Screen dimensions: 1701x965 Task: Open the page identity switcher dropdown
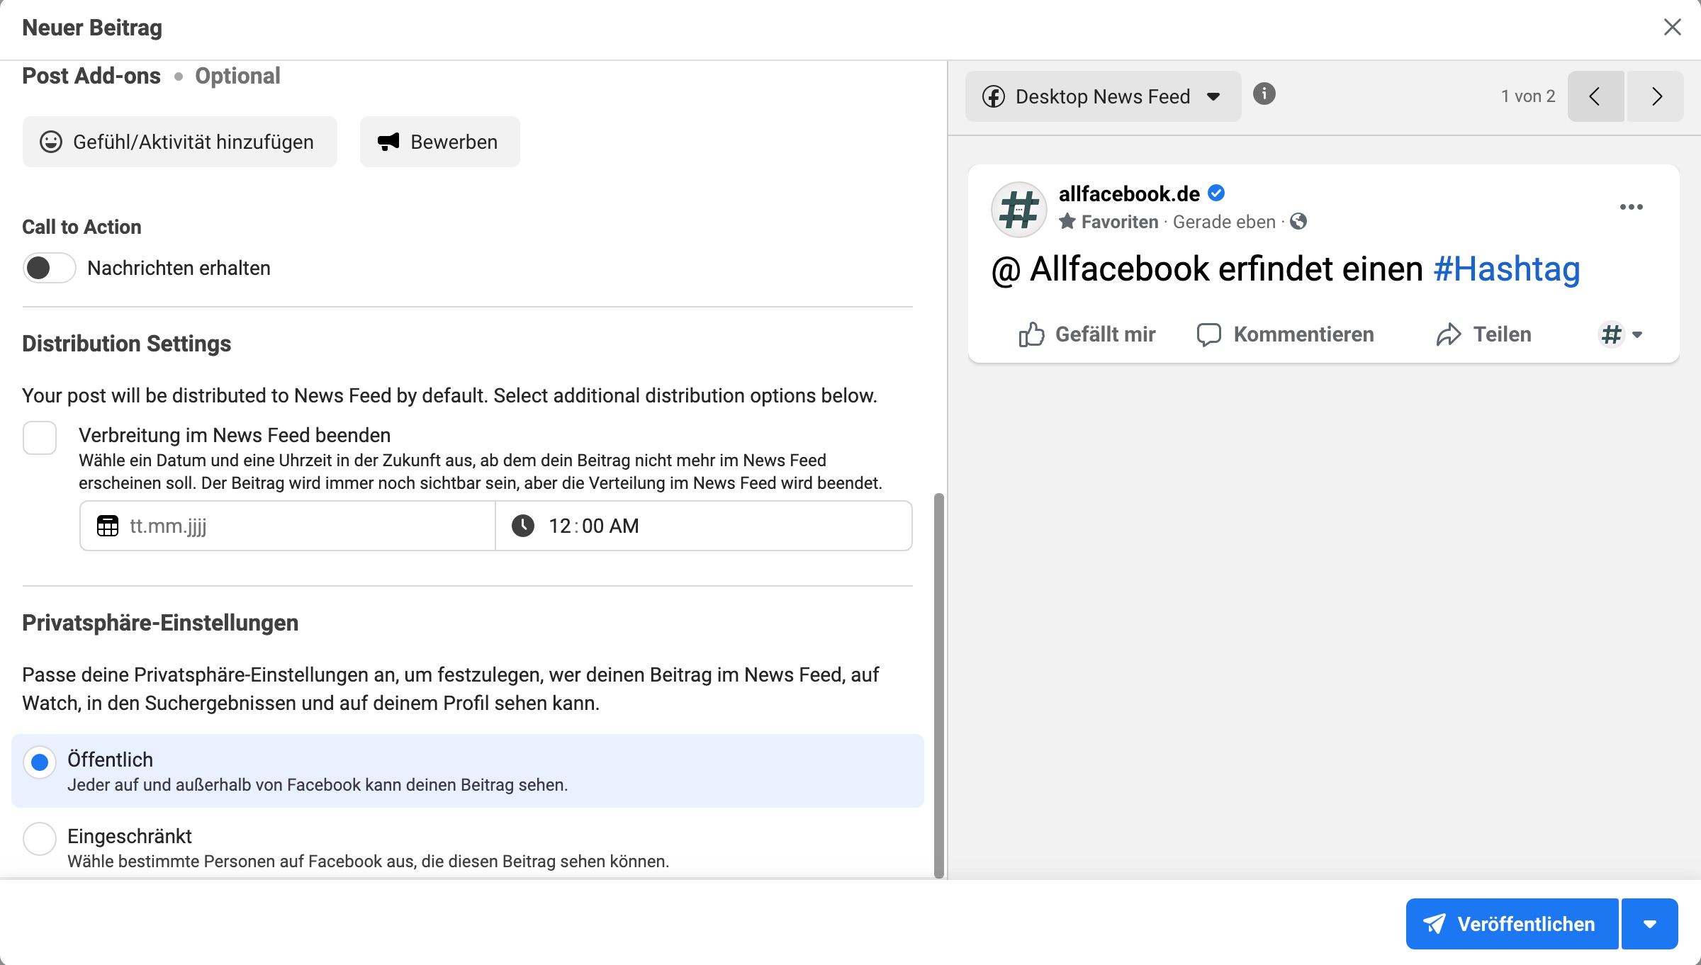click(x=1621, y=334)
